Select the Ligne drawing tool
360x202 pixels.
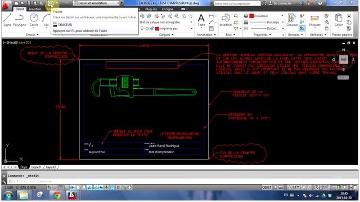[7, 20]
